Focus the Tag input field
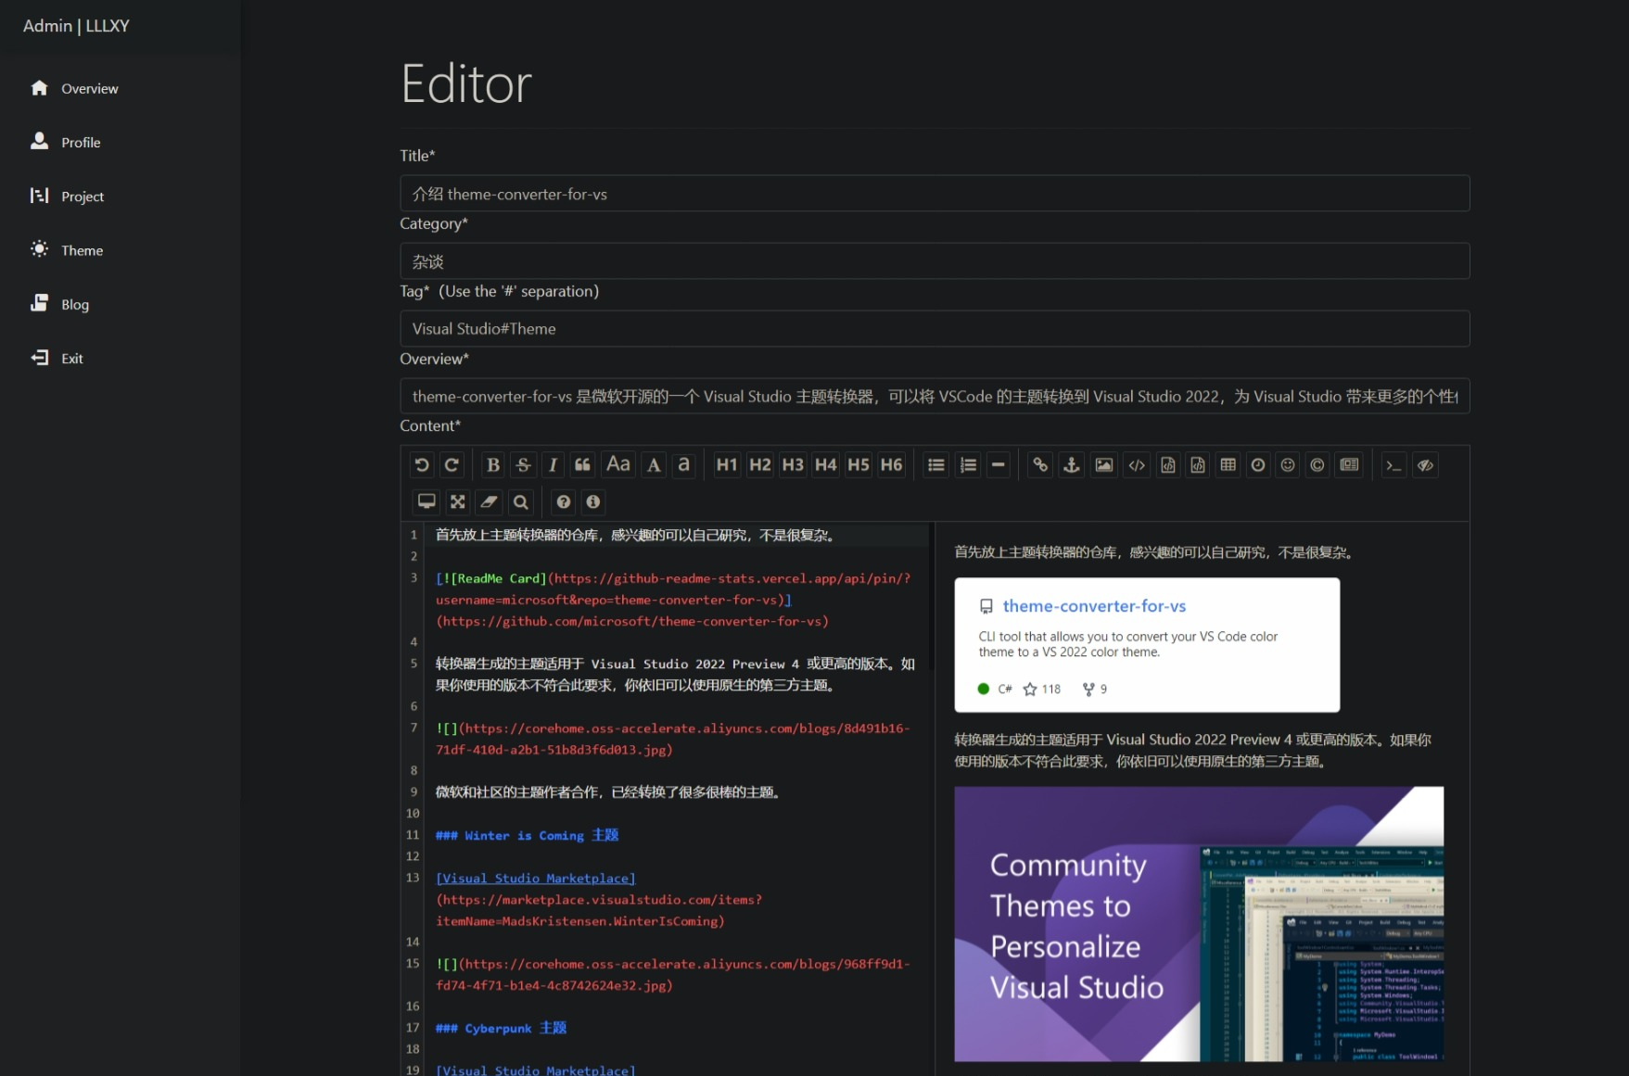Image resolution: width=1629 pixels, height=1076 pixels. click(934, 329)
